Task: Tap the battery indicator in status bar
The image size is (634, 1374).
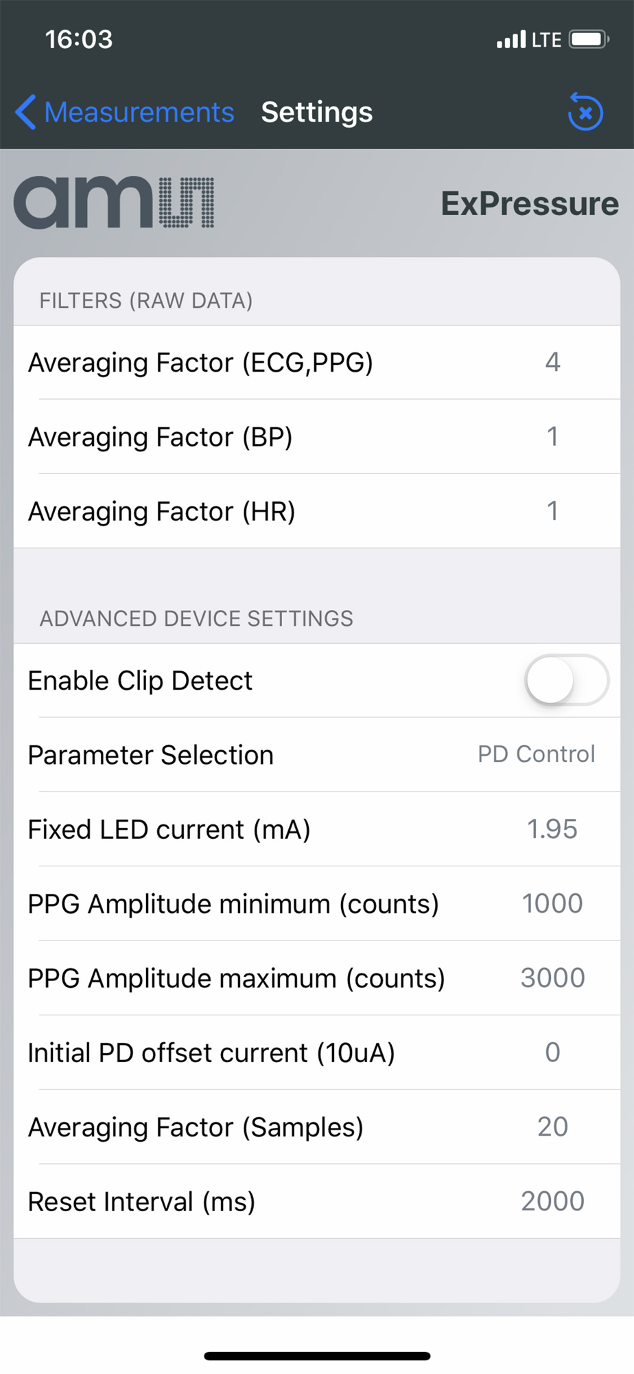Action: (589, 39)
